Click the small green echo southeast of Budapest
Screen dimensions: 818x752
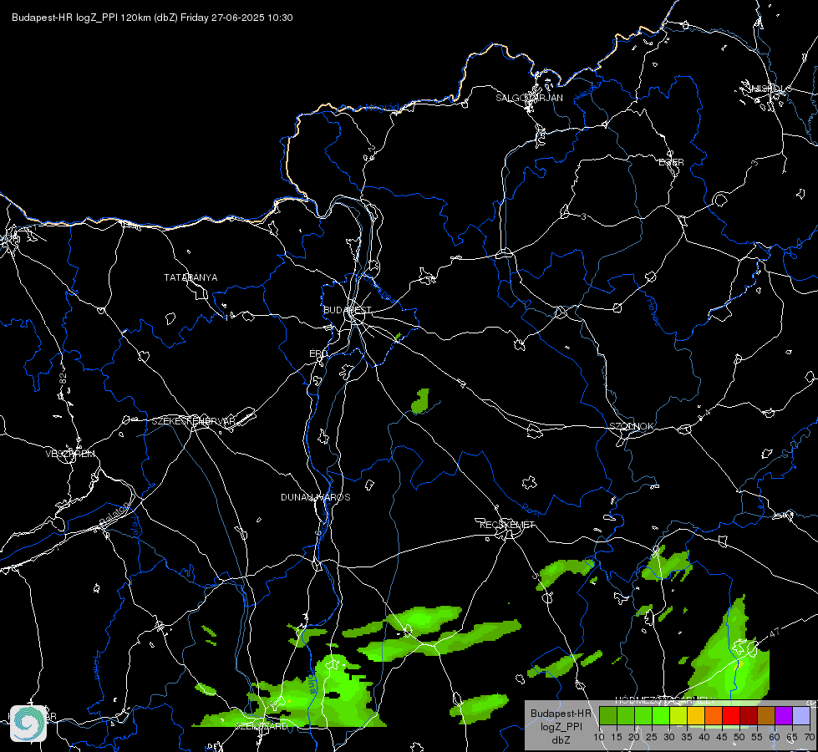coord(420,401)
